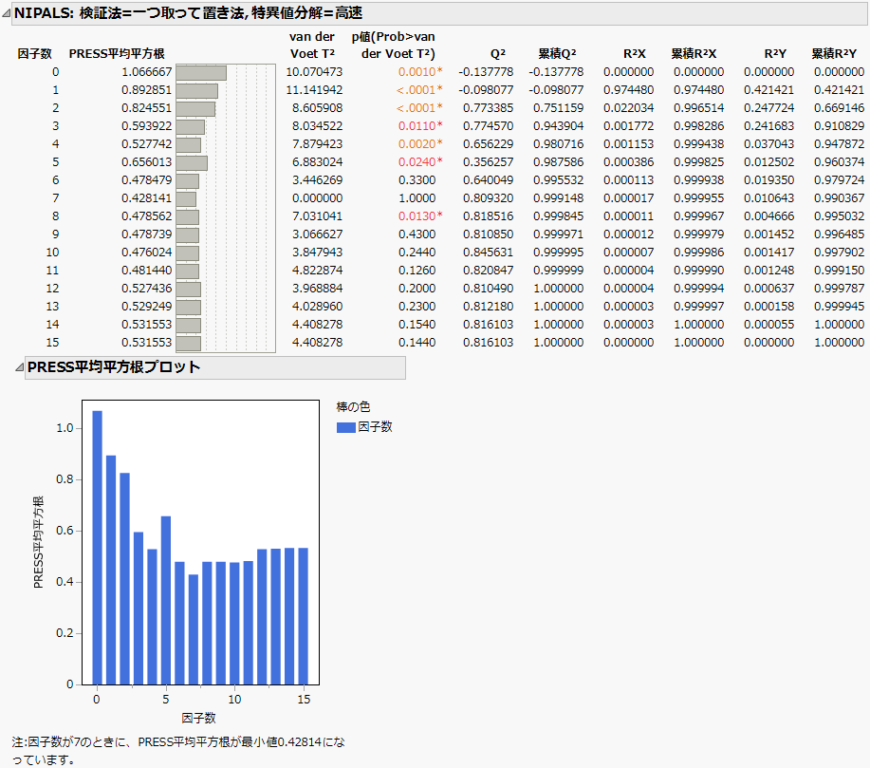Image resolution: width=870 pixels, height=768 pixels.
Task: Click the PRESS平均平方根 column header
Action: tap(117, 54)
